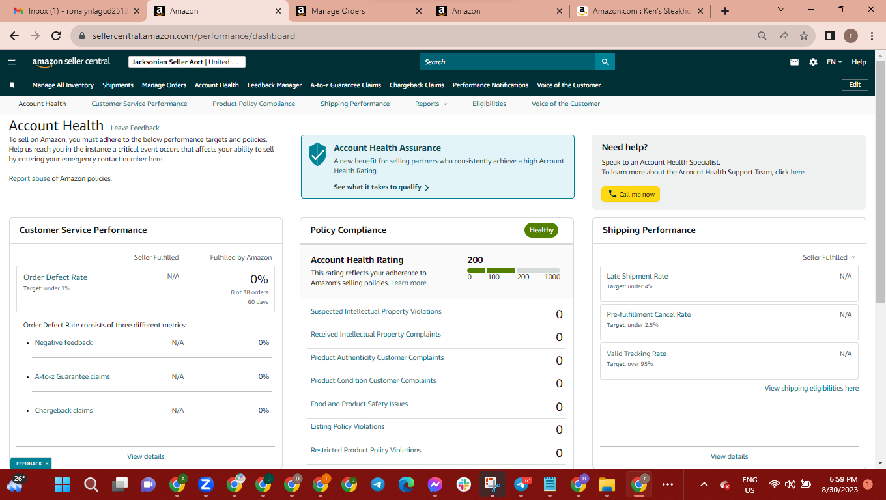This screenshot has width=886, height=500.
Task: Click the Amazon Seller Central logo
Action: coord(71,62)
